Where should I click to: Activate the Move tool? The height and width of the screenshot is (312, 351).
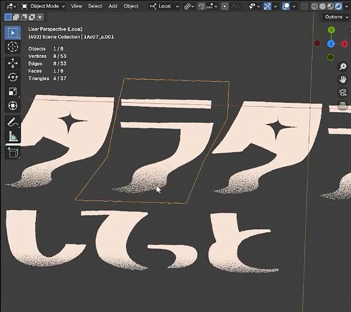13,63
